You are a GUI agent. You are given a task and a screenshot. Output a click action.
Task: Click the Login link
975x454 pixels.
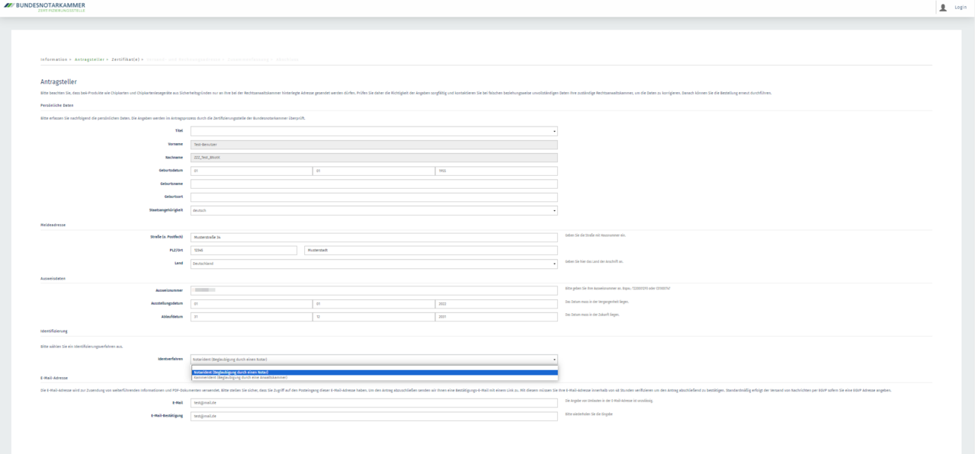pos(960,7)
